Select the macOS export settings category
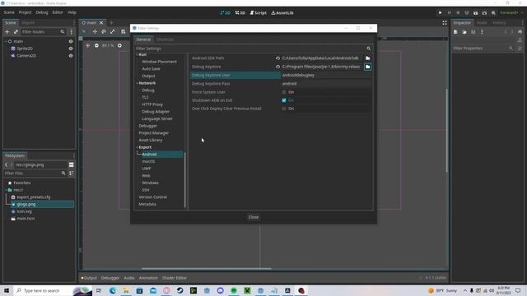Viewport: 527px width, 296px height. click(148, 161)
